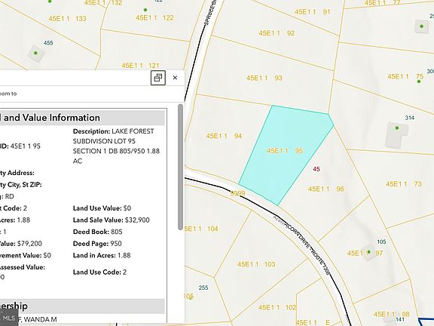Select parcel 45E1 1 122
Image resolution: width=434 pixels, height=326 pixels.
pyautogui.click(x=154, y=18)
